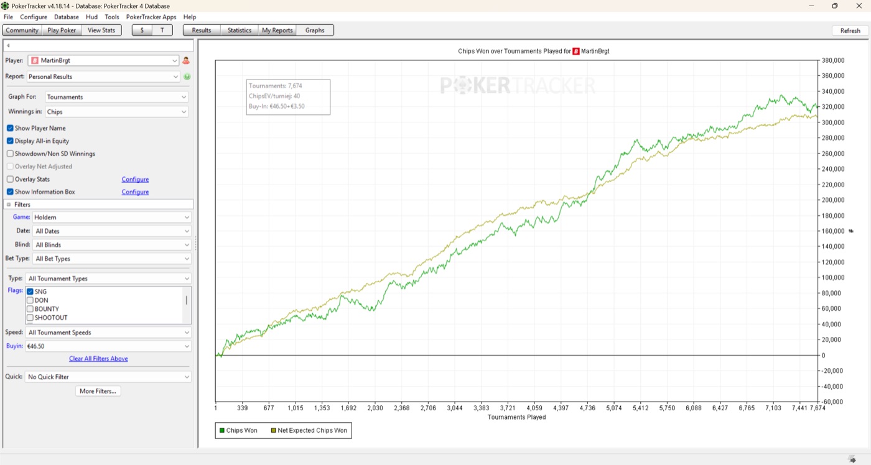
Task: Click the chart title site icon beside MartinBrgt
Action: (x=576, y=51)
